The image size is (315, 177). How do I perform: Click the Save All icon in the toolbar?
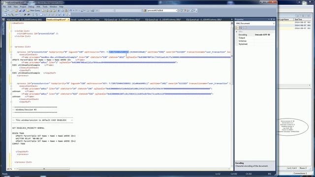coord(24,10)
